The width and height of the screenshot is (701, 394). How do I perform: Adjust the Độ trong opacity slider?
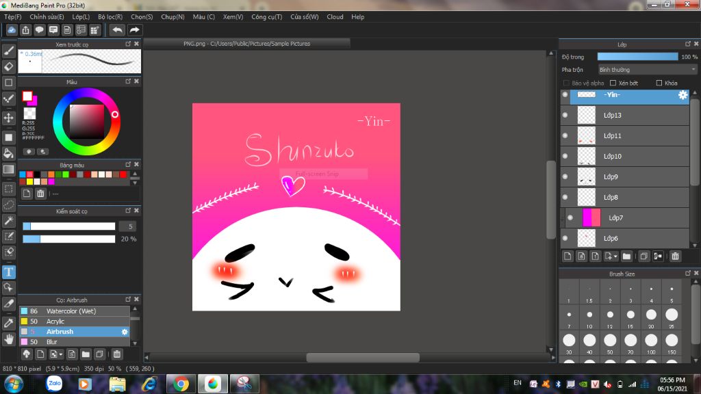tap(637, 57)
